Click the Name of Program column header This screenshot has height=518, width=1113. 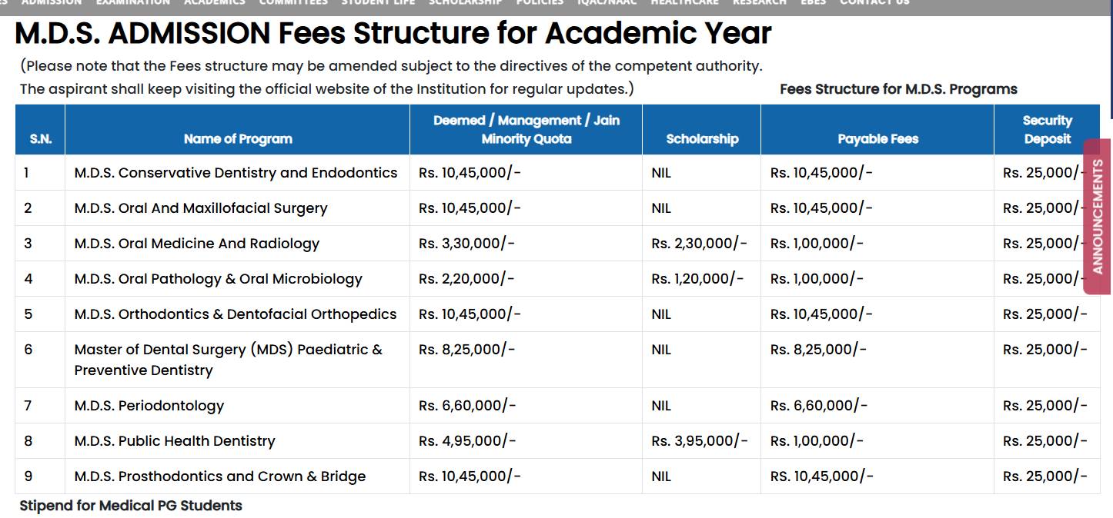(238, 139)
